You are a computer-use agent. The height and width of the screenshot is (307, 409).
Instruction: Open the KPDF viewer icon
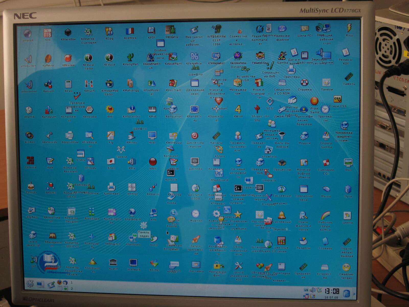[151, 31]
